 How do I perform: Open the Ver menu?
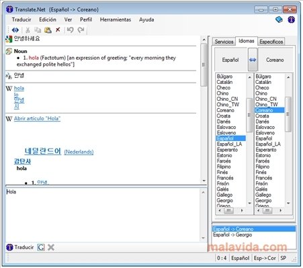coord(68,19)
